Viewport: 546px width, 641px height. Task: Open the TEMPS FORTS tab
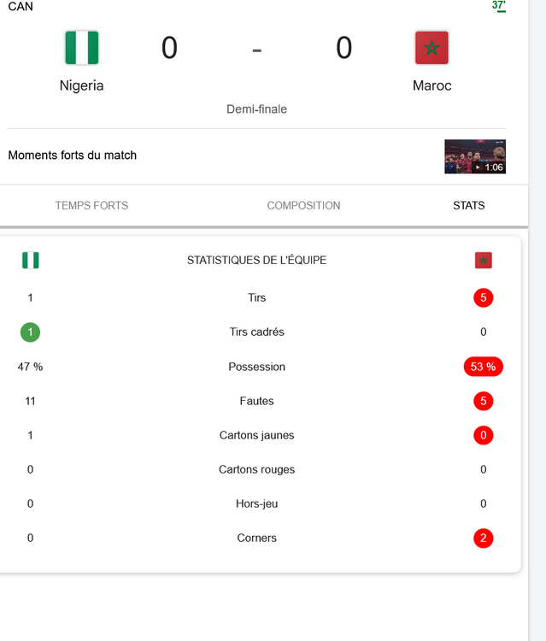point(91,206)
